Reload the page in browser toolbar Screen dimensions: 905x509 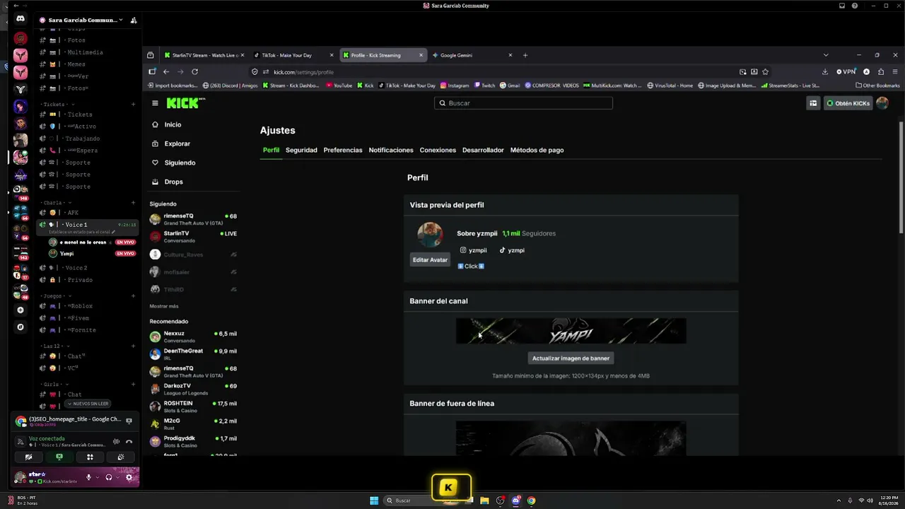pos(194,71)
